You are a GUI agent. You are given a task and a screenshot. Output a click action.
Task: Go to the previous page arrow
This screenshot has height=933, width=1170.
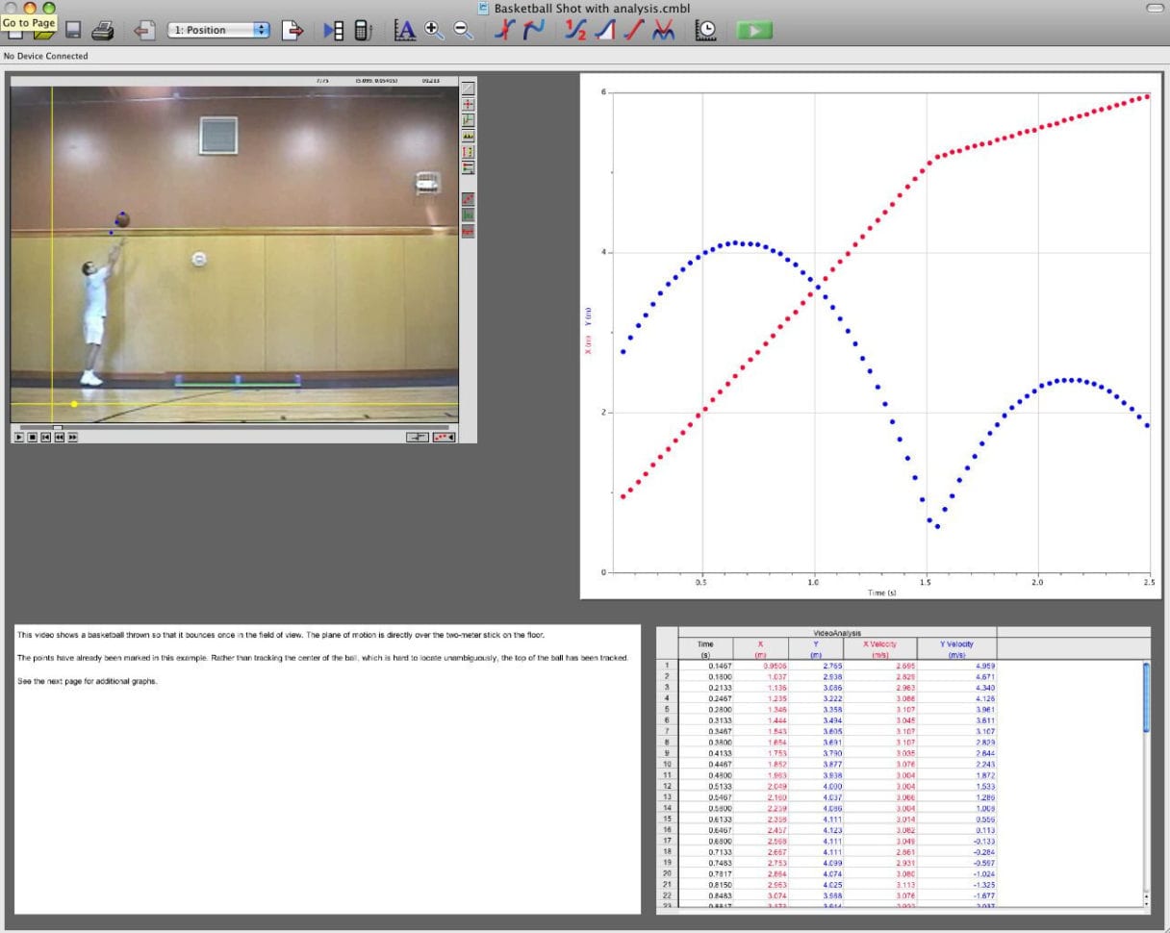144,31
